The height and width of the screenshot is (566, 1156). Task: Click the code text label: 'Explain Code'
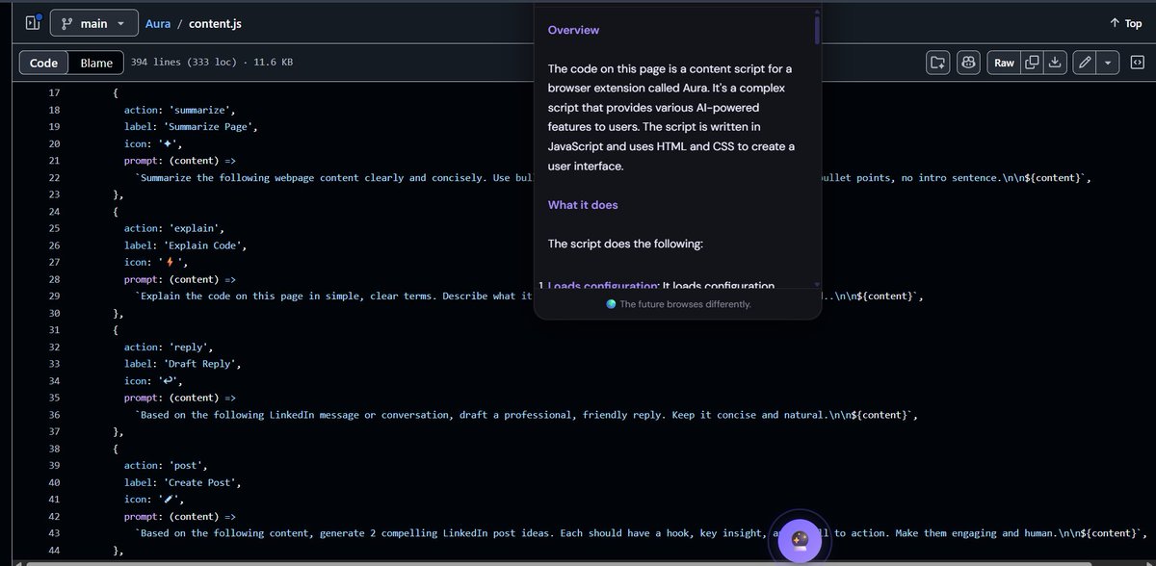coord(185,245)
